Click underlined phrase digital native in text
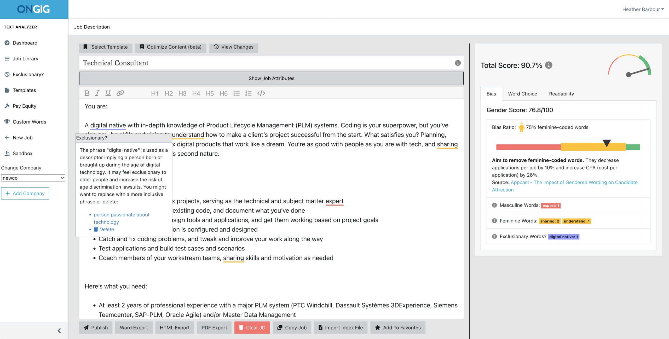669x339 pixels. [x=108, y=125]
